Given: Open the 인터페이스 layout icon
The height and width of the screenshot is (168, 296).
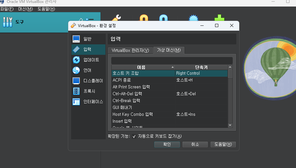Looking at the screenshot, I should (76, 101).
